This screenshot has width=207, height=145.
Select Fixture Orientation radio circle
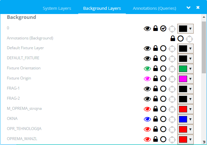(163, 69)
